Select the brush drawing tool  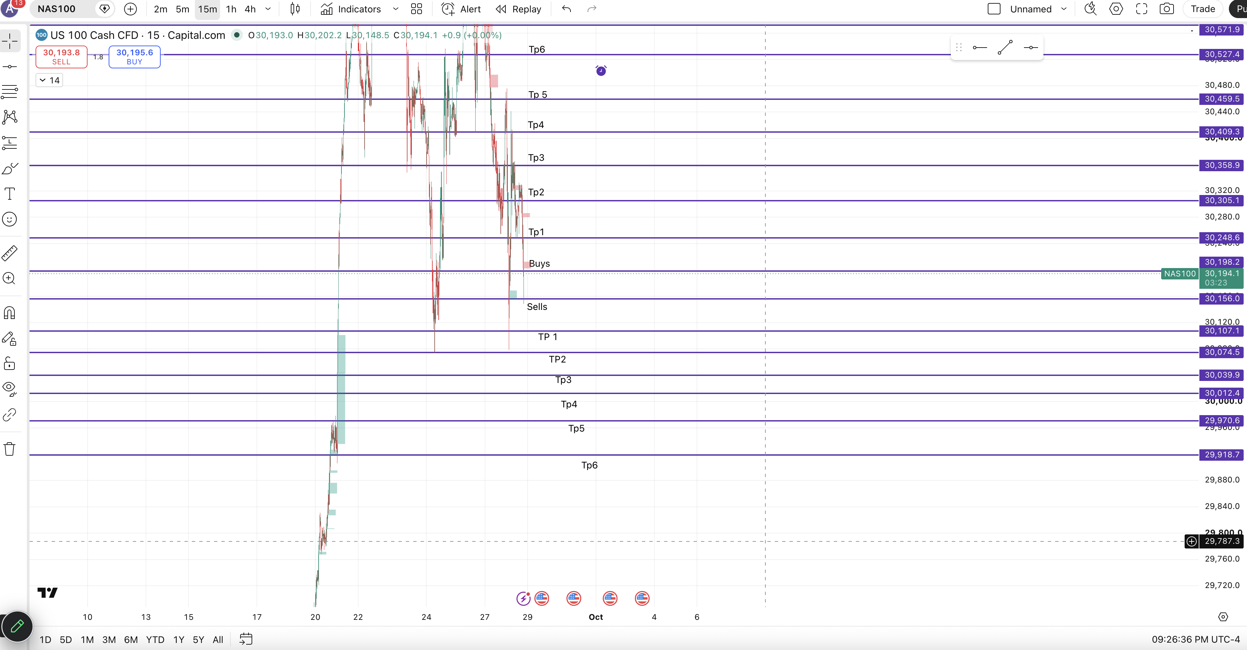[x=10, y=168]
